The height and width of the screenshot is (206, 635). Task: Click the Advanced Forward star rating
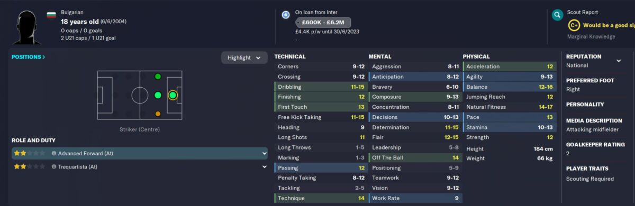[29, 153]
